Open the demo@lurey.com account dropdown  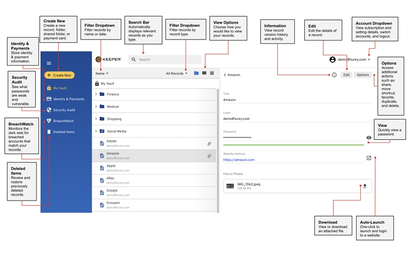click(x=354, y=59)
